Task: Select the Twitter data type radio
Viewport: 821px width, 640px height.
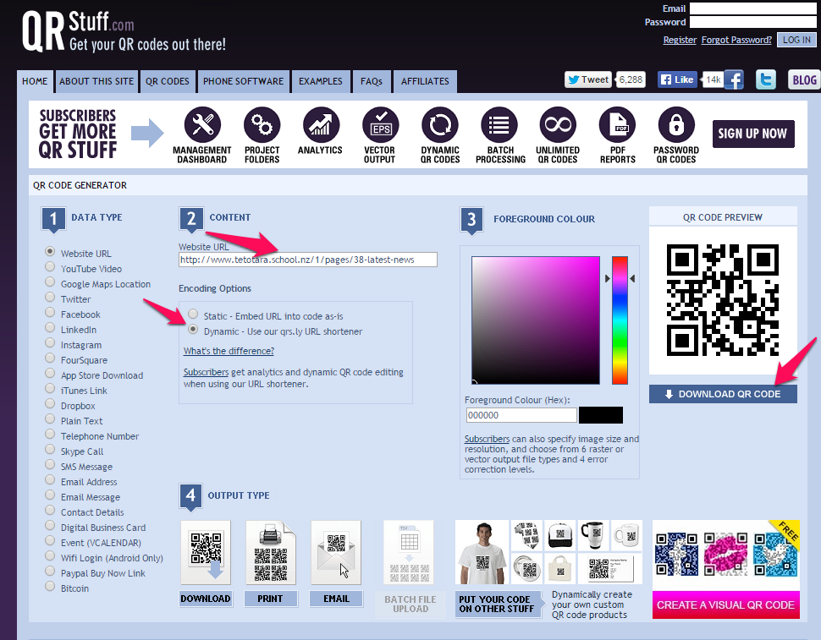Action: (50, 297)
